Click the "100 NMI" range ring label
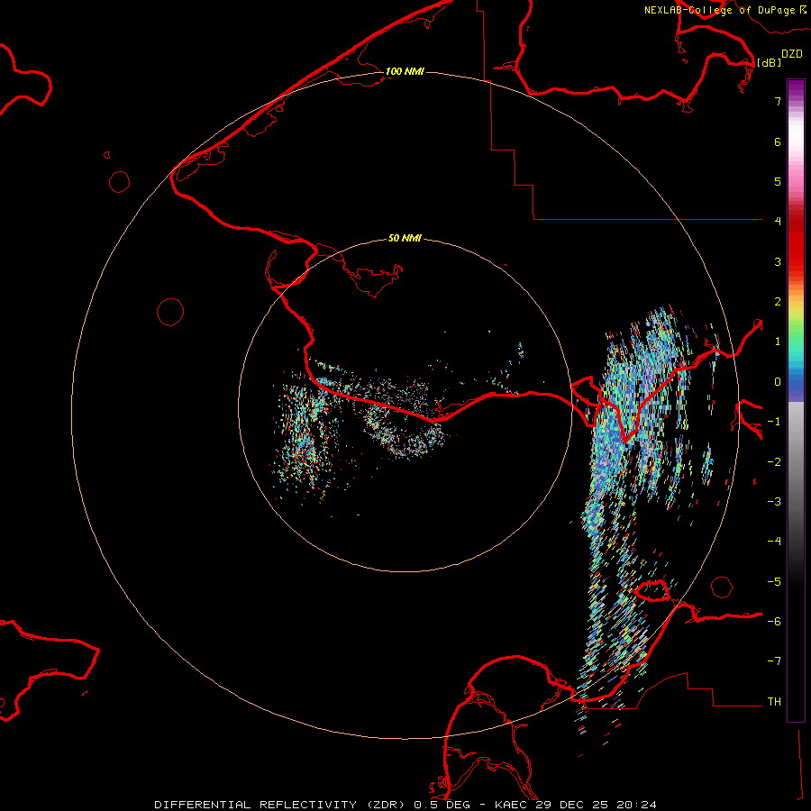811x811 pixels. [x=405, y=71]
